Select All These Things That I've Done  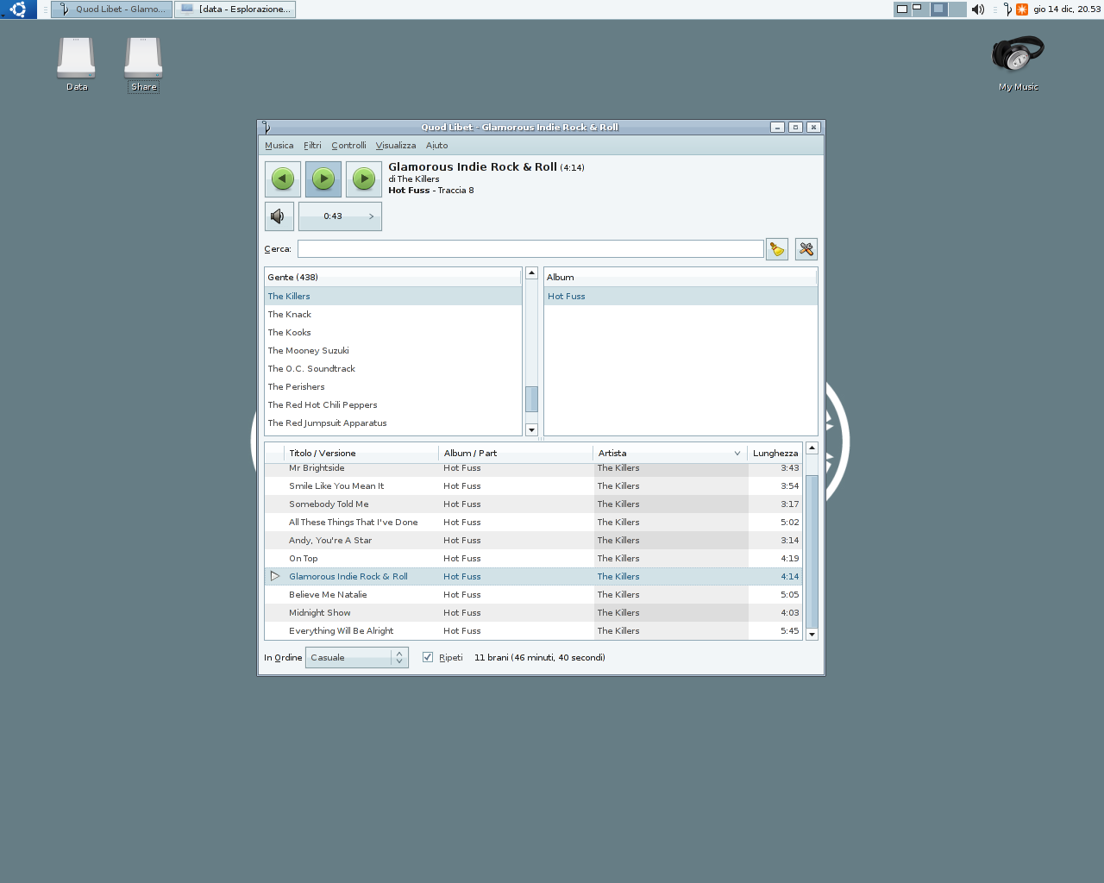(533, 522)
